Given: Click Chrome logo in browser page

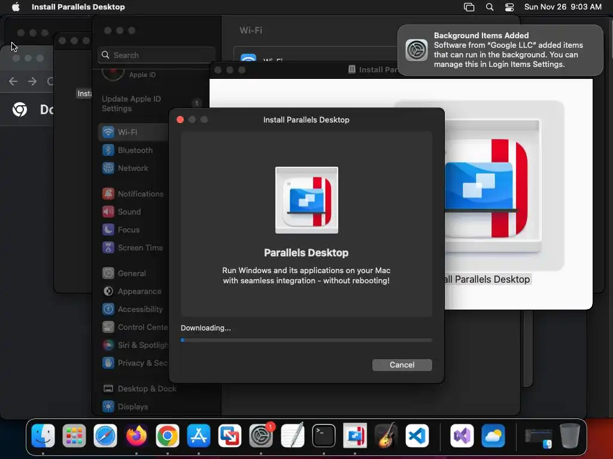Looking at the screenshot, I should click(x=20, y=110).
